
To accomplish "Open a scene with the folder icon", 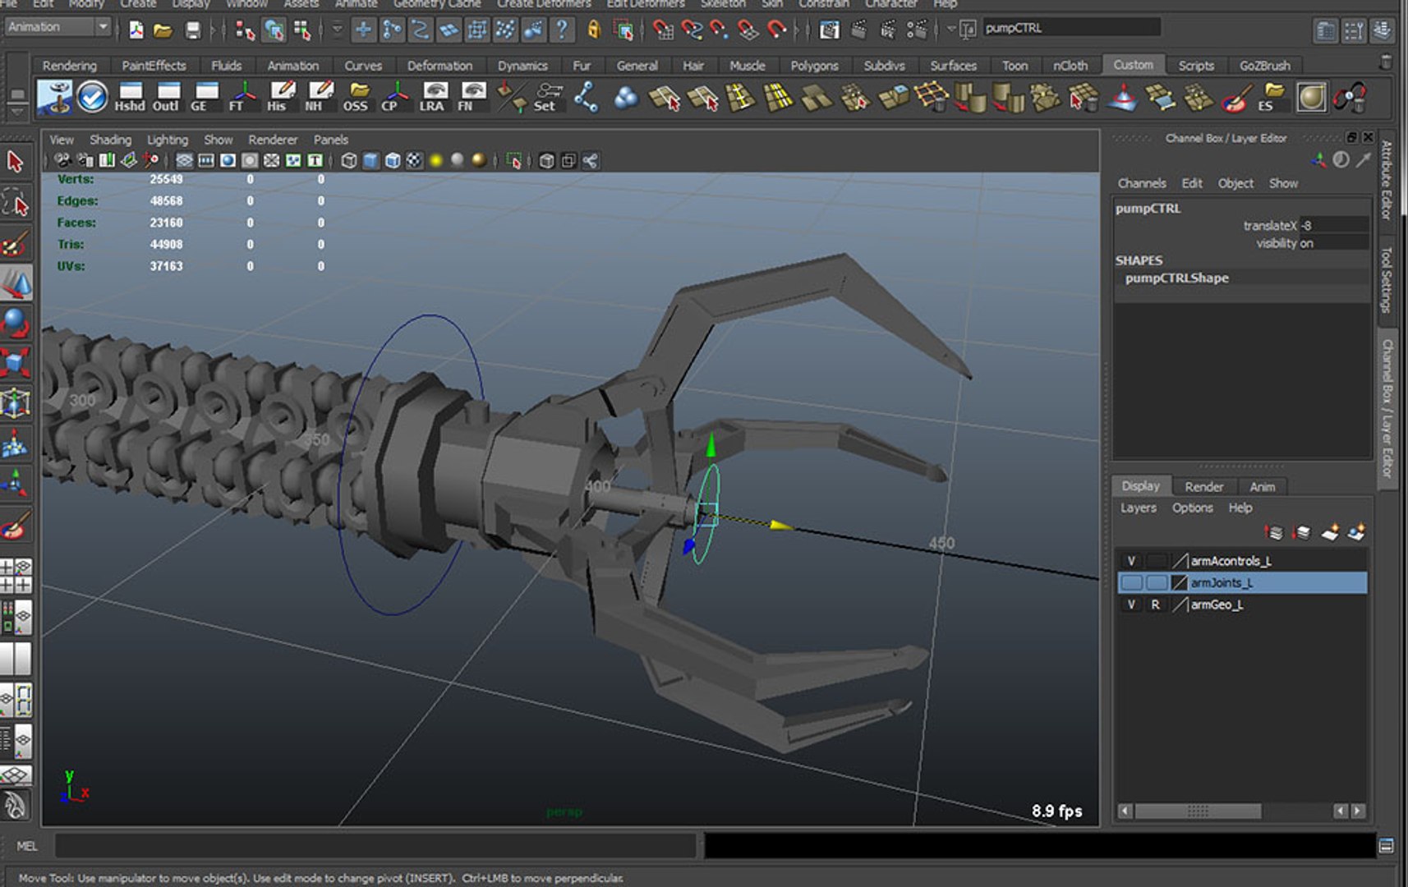I will [x=163, y=31].
